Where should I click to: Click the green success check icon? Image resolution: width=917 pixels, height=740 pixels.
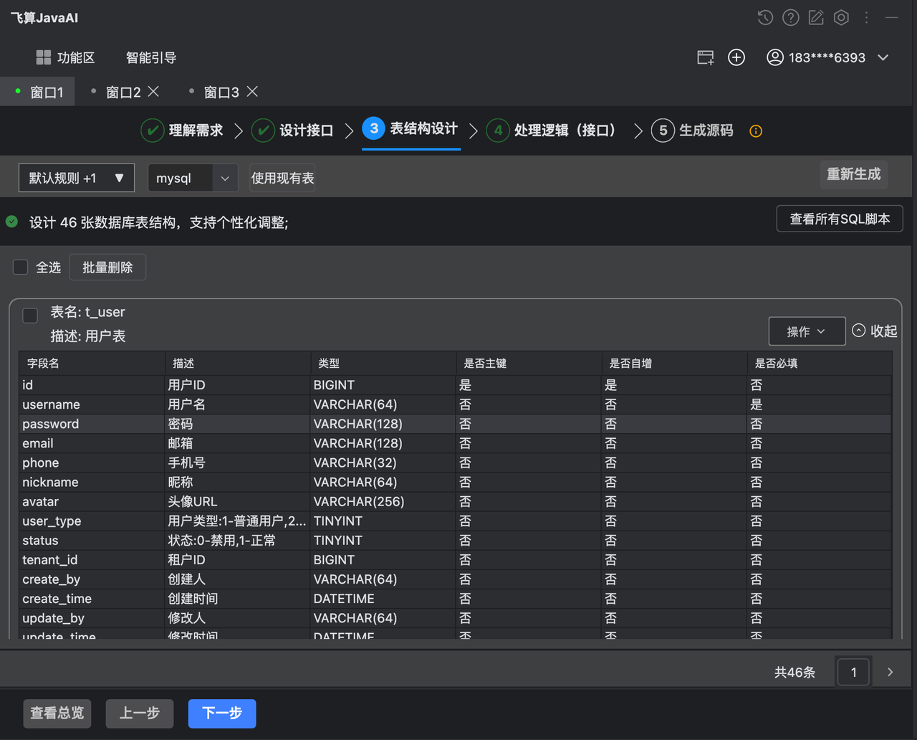tap(12, 222)
